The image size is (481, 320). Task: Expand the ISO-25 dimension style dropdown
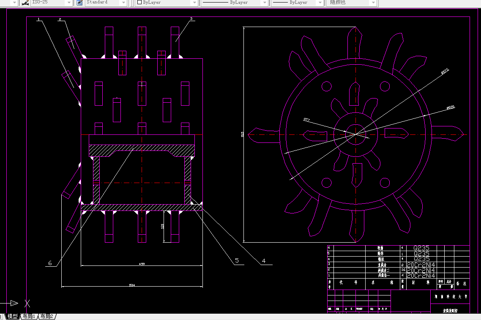(x=69, y=3)
